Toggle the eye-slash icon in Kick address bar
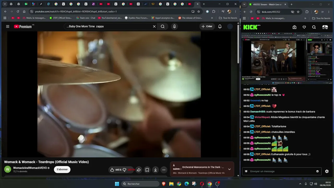This screenshot has height=188, width=334. pyautogui.click(x=293, y=12)
